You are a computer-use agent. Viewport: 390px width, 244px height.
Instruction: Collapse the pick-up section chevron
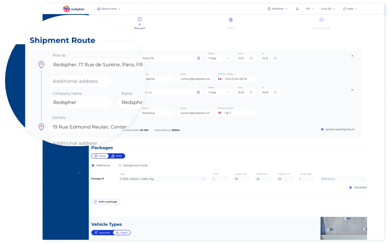352,56
